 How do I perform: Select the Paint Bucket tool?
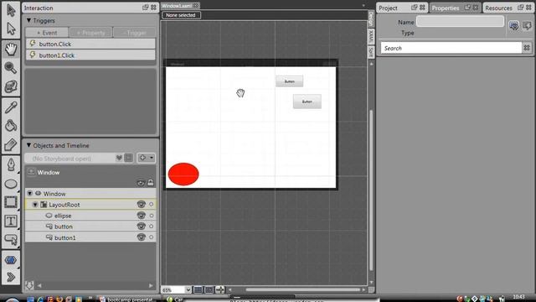[x=11, y=126]
